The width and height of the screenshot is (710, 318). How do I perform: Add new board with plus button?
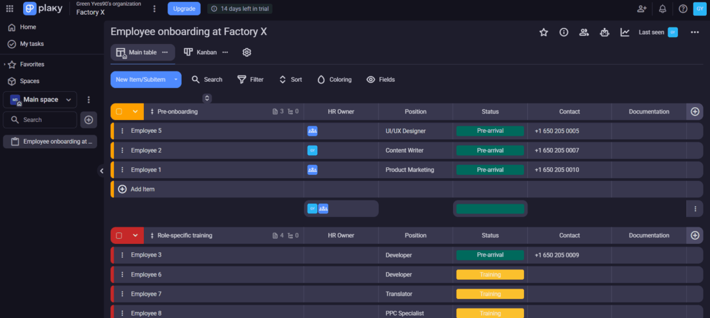tap(89, 120)
